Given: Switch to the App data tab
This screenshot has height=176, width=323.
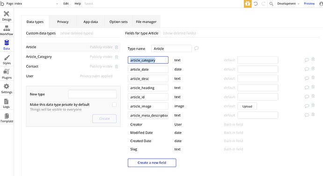Looking at the screenshot, I should pos(91,22).
